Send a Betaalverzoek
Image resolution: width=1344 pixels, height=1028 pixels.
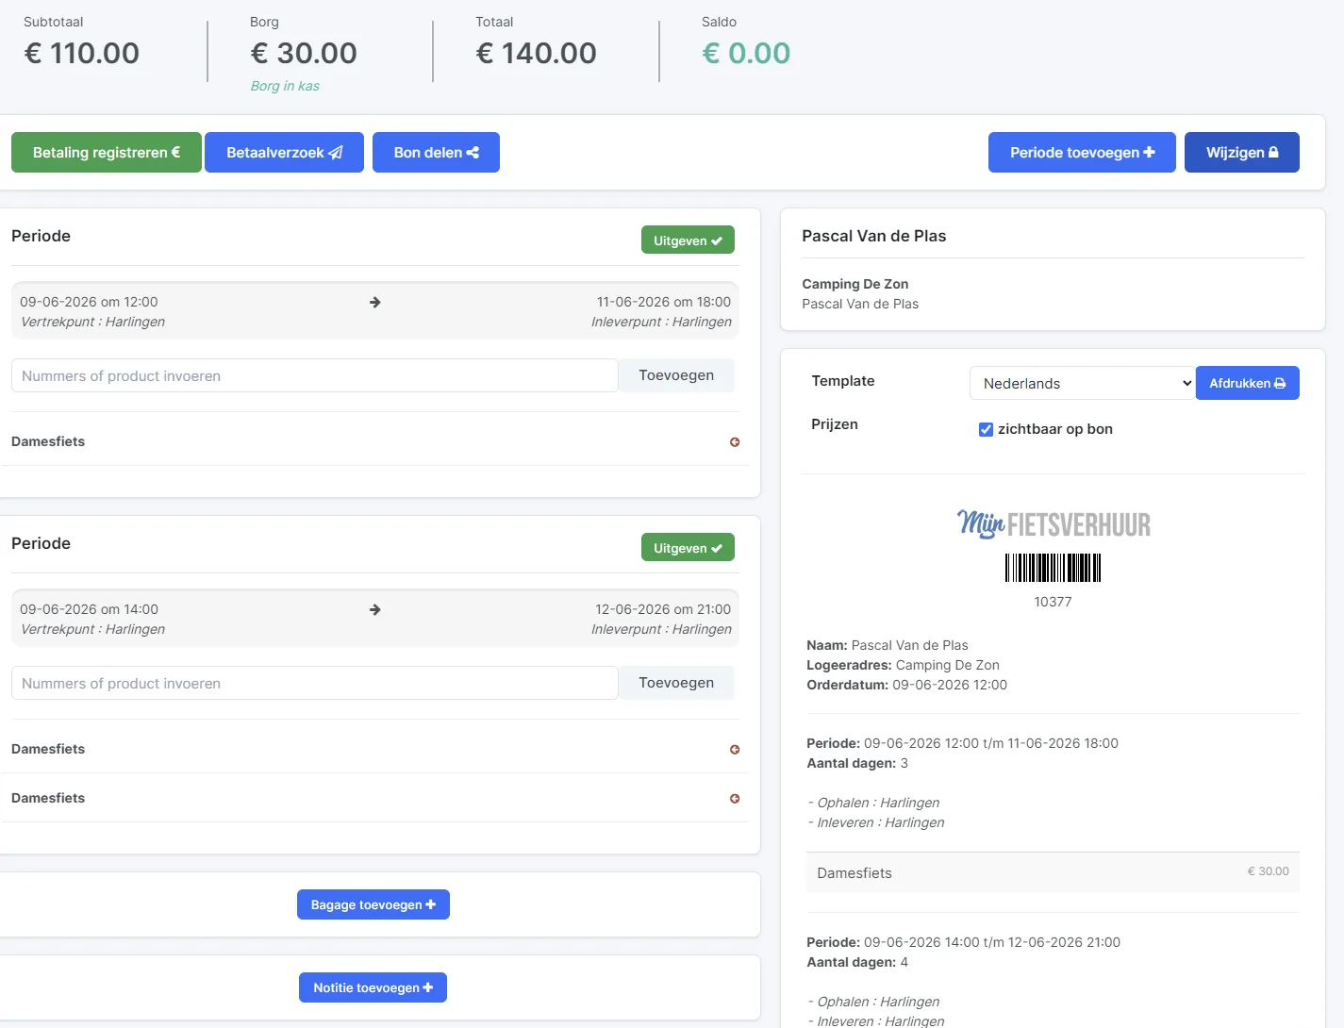[284, 153]
